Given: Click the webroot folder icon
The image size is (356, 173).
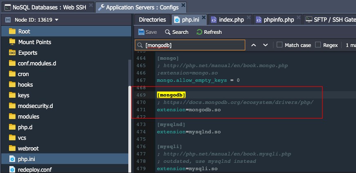Looking at the screenshot, I should (x=12, y=148).
